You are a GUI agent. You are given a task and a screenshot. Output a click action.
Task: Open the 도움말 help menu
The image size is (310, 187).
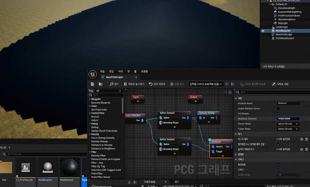[x=144, y=71]
